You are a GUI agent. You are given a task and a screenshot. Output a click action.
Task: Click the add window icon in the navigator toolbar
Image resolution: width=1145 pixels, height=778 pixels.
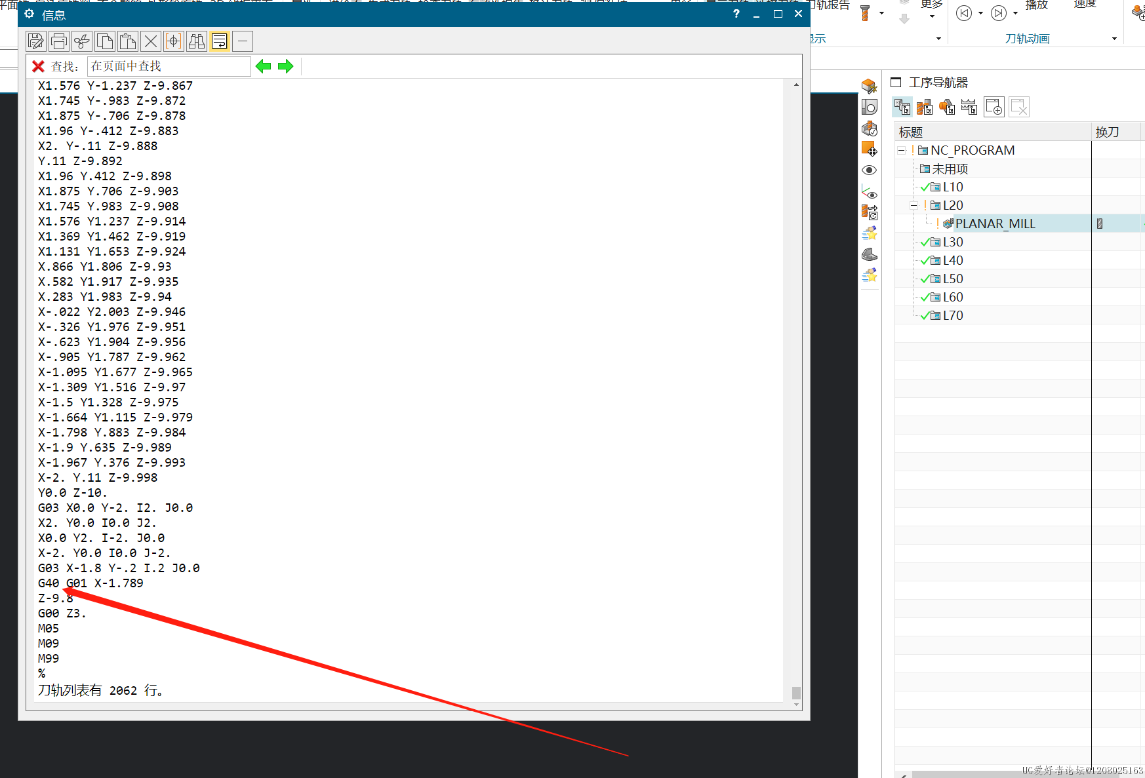coord(994,107)
